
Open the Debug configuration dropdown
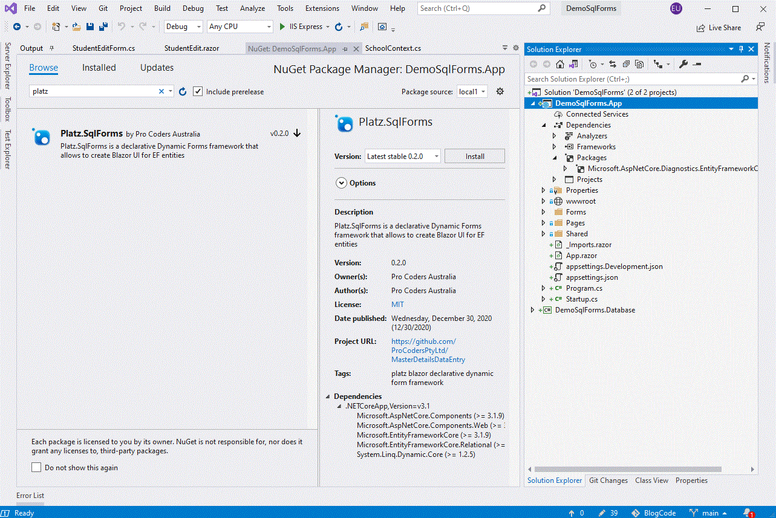pyautogui.click(x=184, y=27)
